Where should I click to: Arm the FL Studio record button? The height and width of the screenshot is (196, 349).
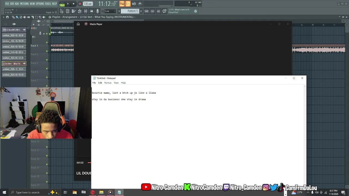(x=80, y=4)
